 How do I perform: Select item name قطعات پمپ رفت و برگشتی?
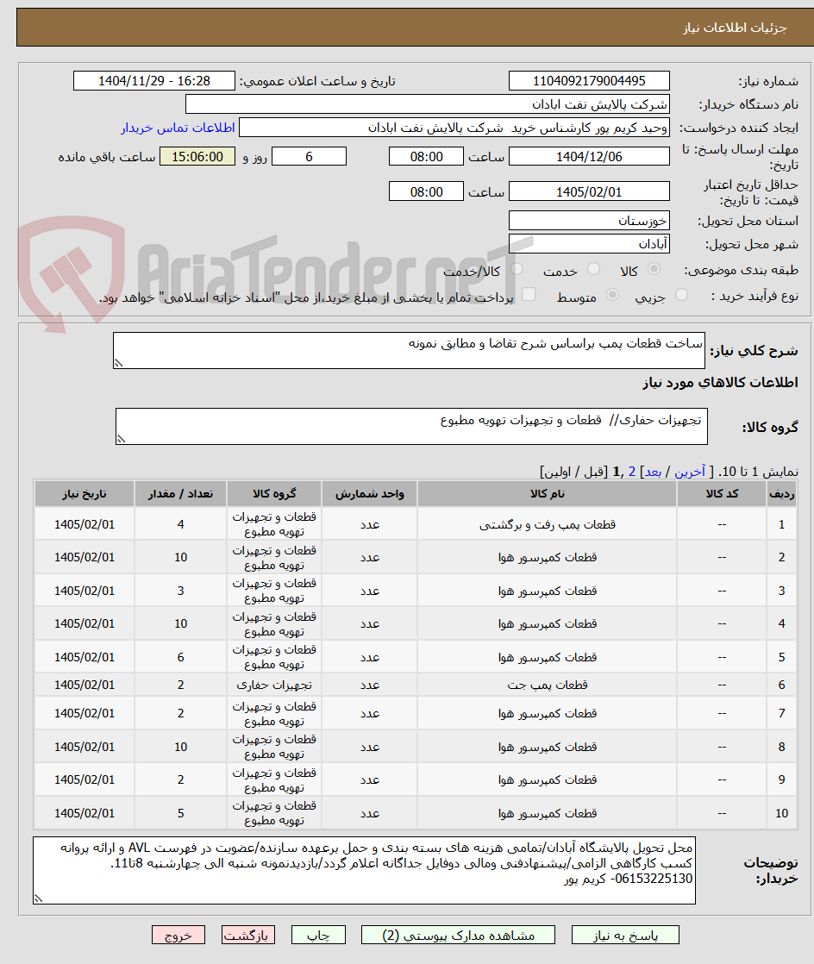[x=548, y=524]
